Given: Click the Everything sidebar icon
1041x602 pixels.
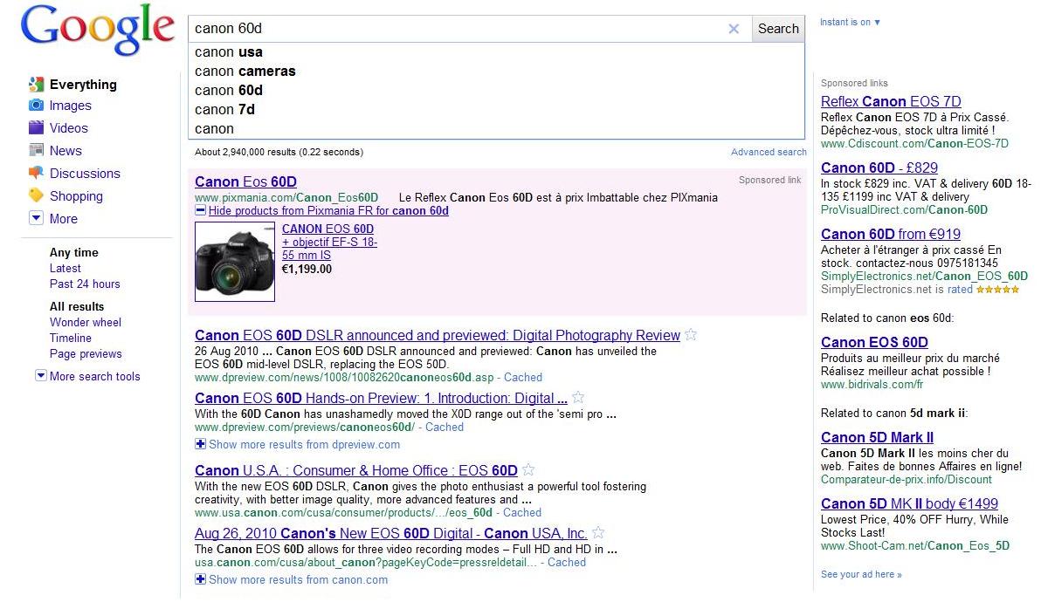Looking at the screenshot, I should 36,85.
